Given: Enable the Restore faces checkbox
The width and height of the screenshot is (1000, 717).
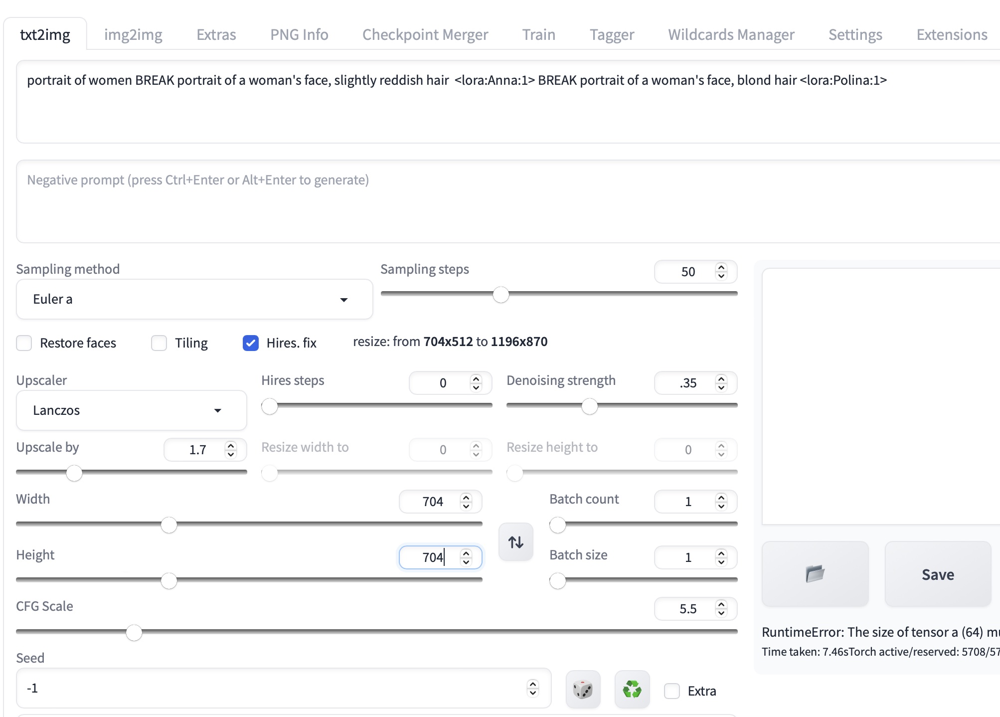Looking at the screenshot, I should pyautogui.click(x=24, y=343).
